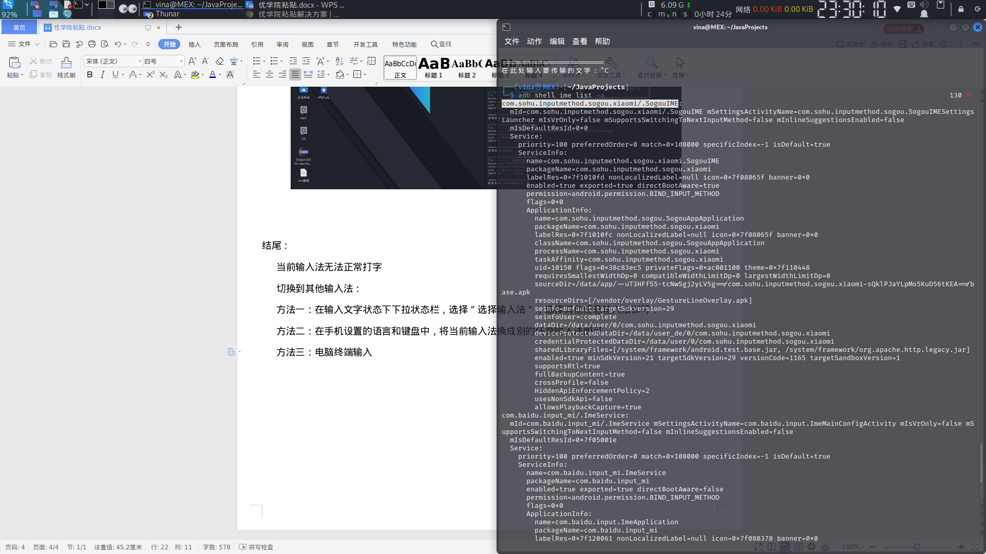
Task: Apply the 标题 2 style
Action: click(x=467, y=68)
